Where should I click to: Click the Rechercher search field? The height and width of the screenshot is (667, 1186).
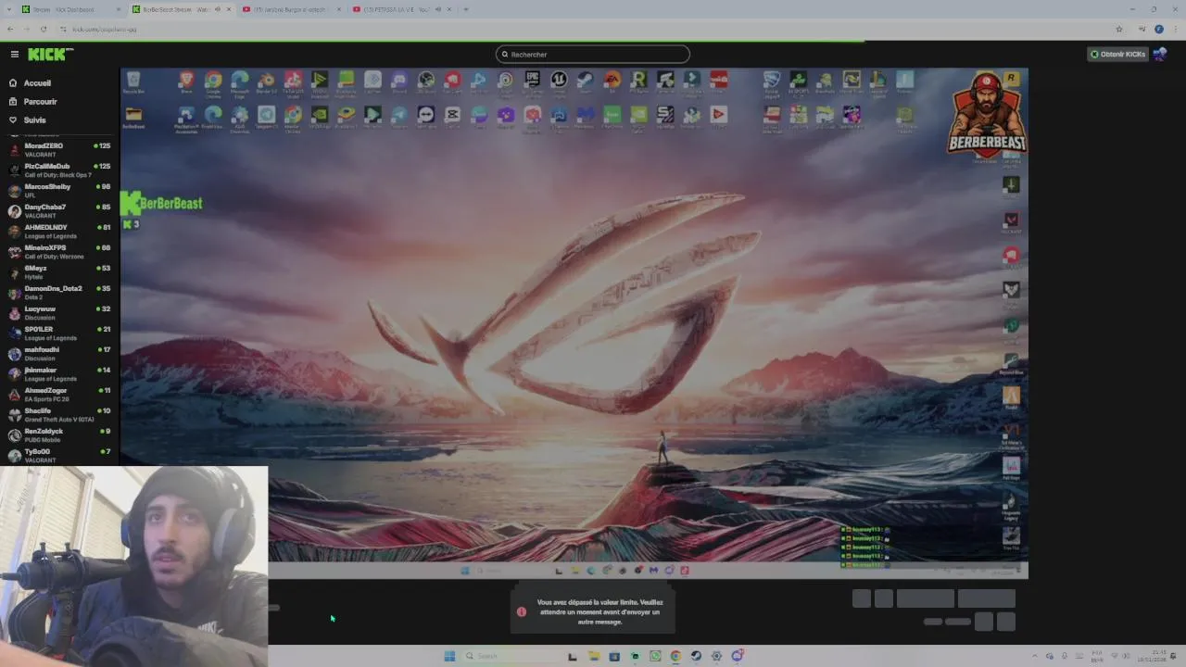(593, 54)
